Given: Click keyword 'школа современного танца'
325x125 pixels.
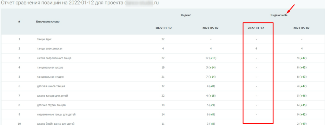Looking at the screenshot, I should 54,58.
